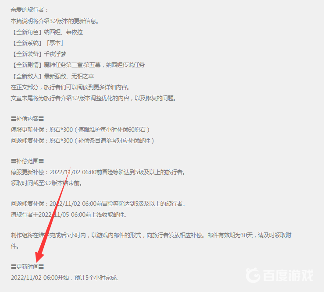Viewport: 324px width, 292px height.
Task: Click the 文章末尾将为旅行者介绍 line
Action: tap(93, 98)
